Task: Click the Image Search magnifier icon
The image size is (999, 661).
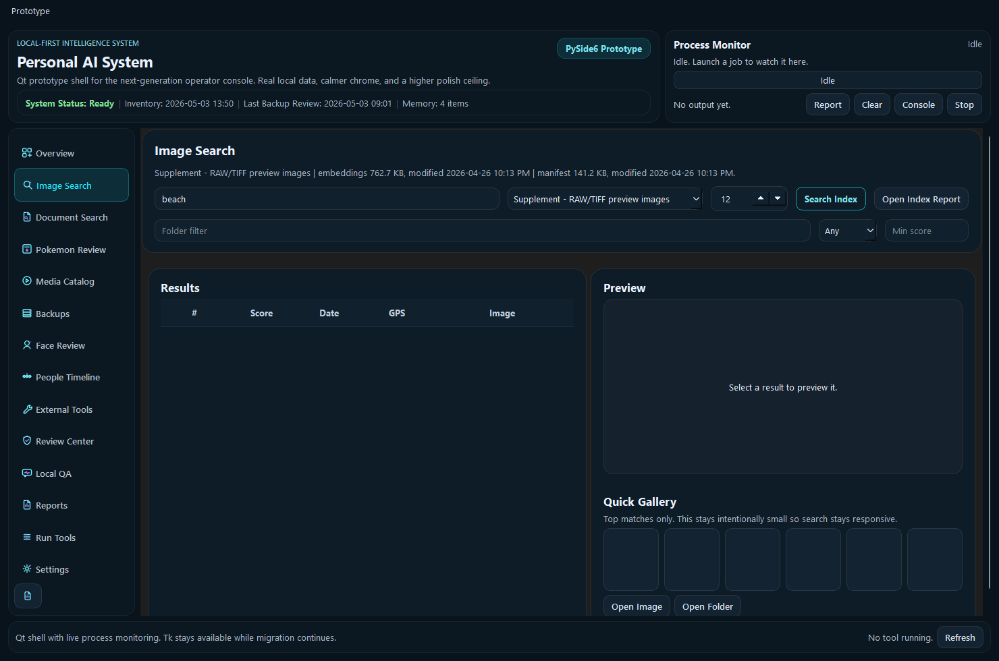Action: pos(28,185)
